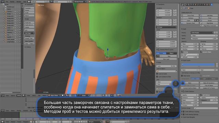Click the info editor type icon top-left
This screenshot has width=219, height=123.
tap(3, 1)
